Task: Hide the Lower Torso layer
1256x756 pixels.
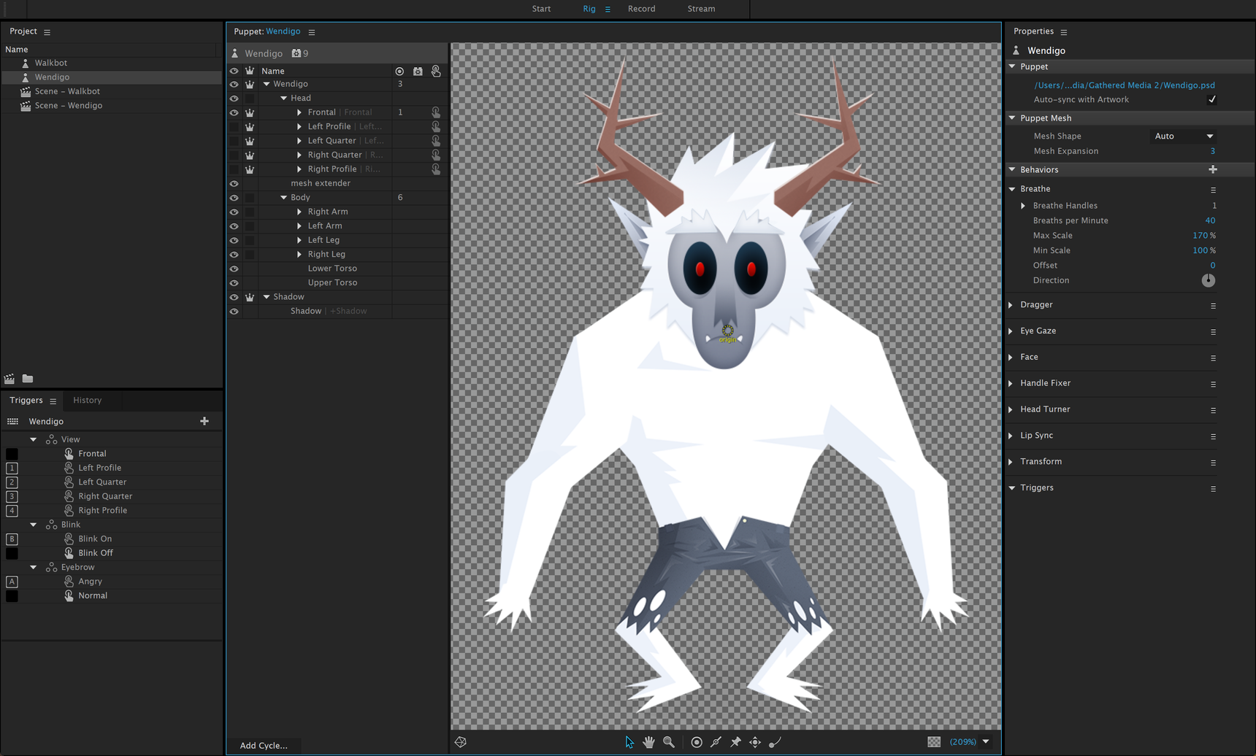Action: [x=234, y=269]
